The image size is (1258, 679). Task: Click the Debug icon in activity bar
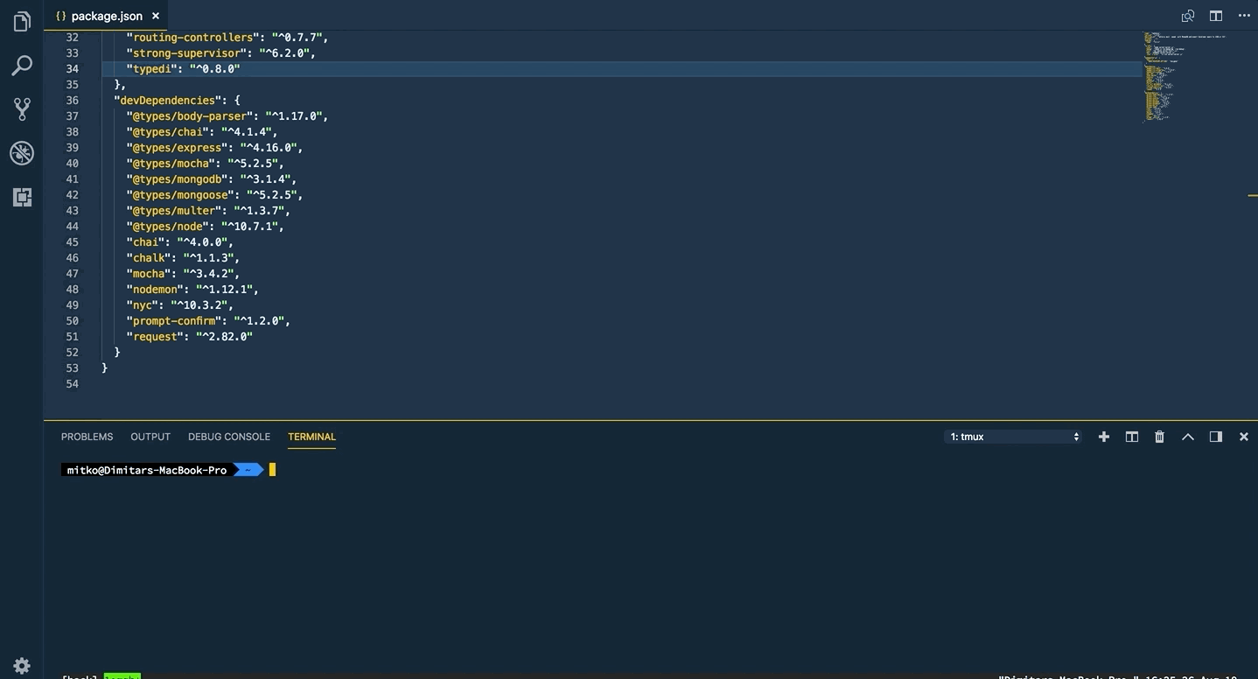pos(21,152)
